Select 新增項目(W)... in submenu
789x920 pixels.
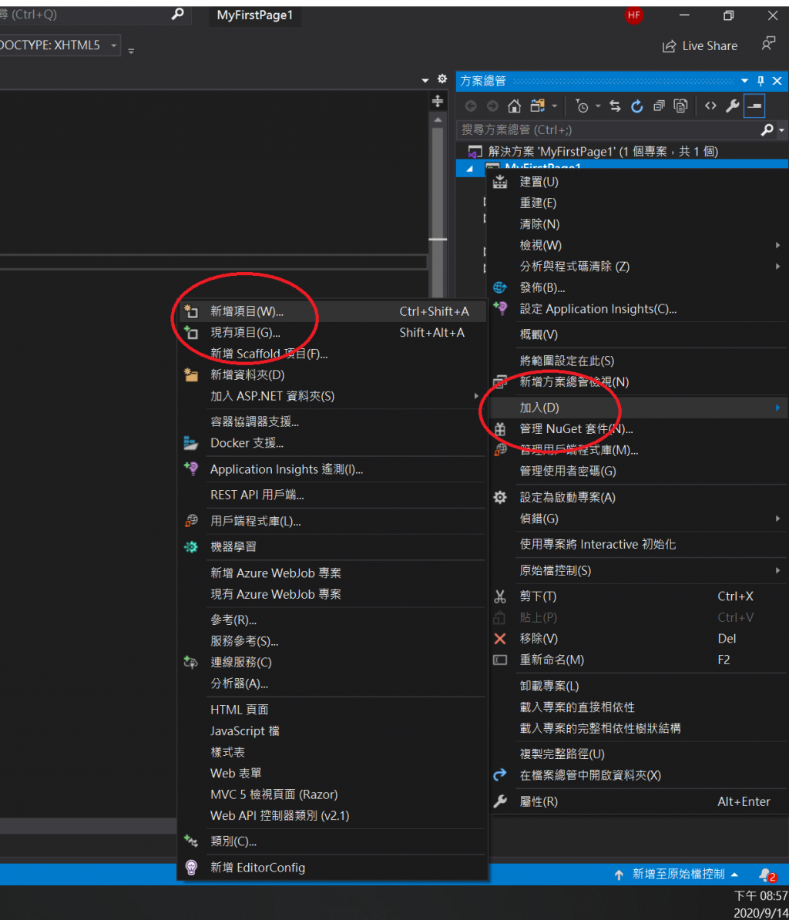pyautogui.click(x=332, y=311)
